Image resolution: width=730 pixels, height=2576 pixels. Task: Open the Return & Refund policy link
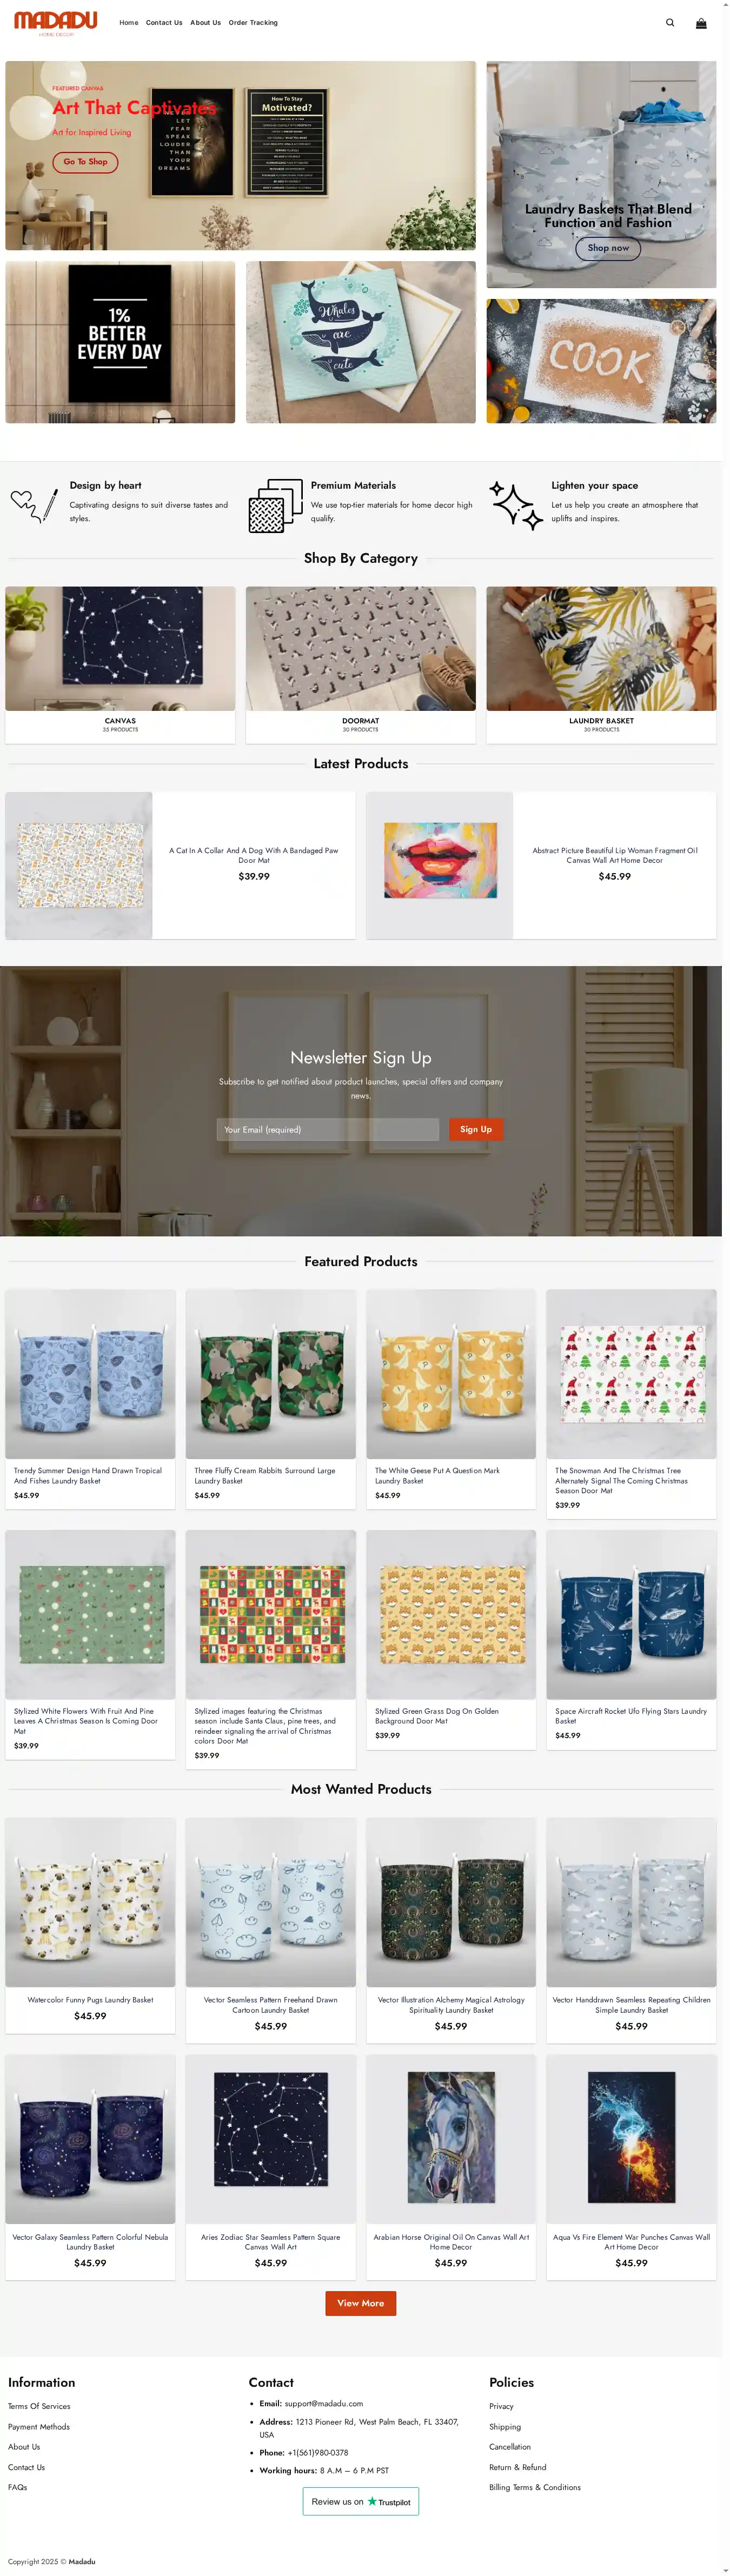(518, 2467)
